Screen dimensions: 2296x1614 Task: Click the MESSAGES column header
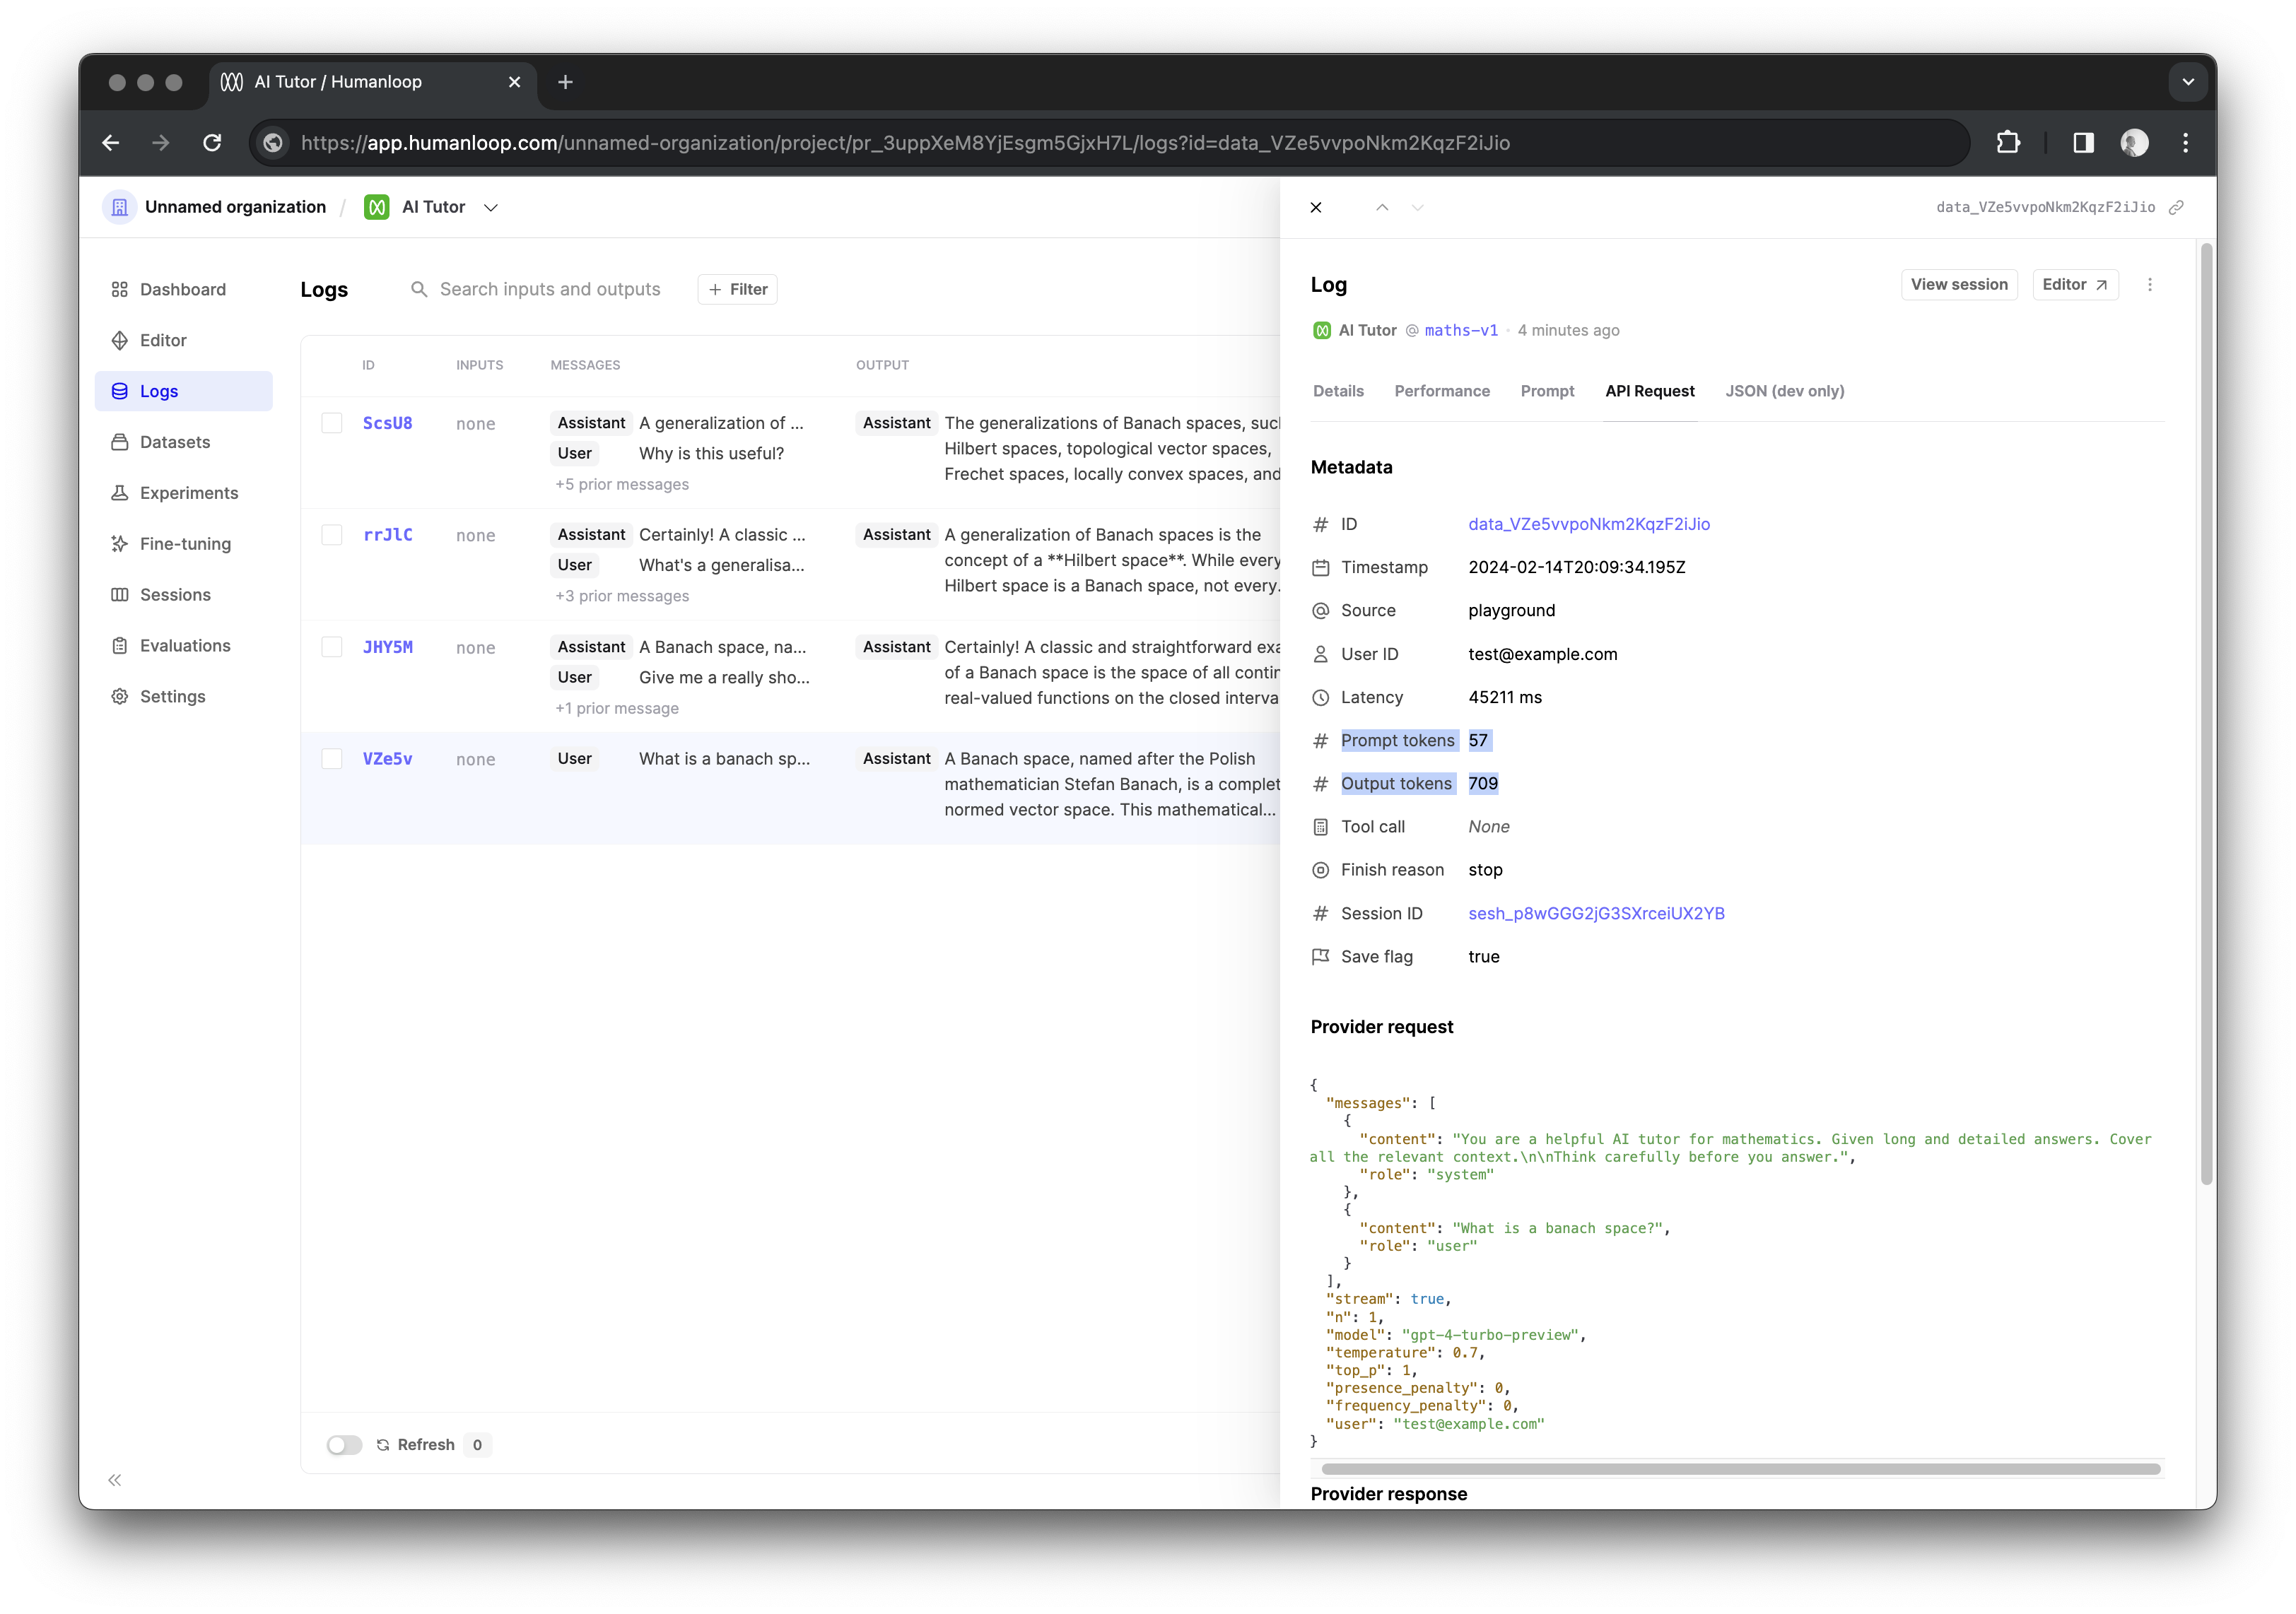click(x=585, y=366)
